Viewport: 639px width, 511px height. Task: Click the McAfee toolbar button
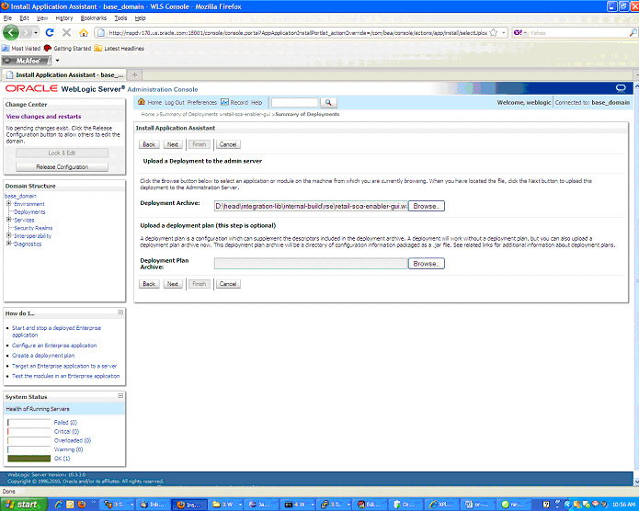(27, 61)
